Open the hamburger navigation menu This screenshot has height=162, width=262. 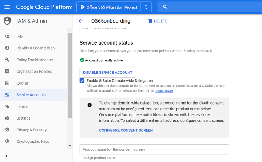point(7,7)
